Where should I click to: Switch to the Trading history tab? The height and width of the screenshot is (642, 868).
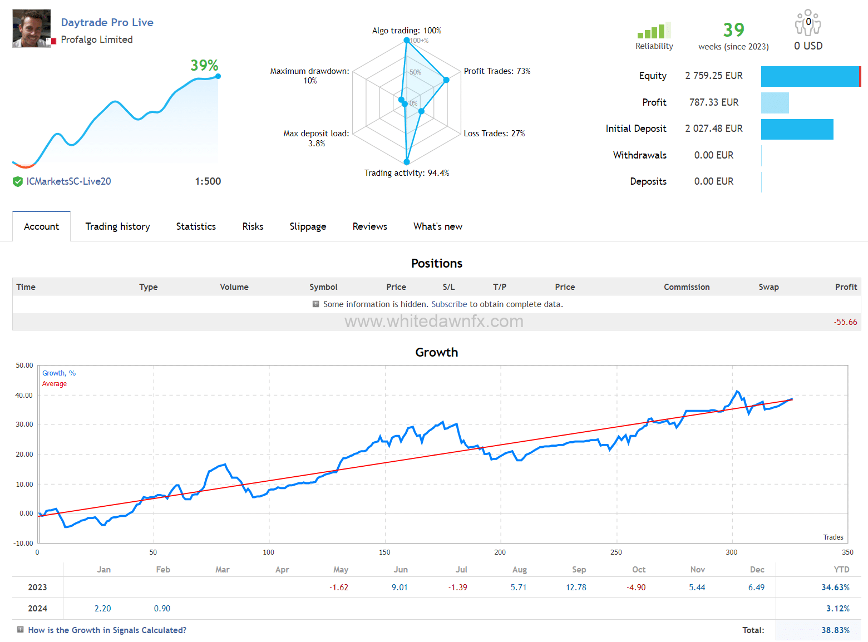(x=117, y=226)
